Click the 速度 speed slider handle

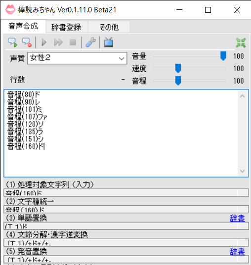click(x=178, y=68)
